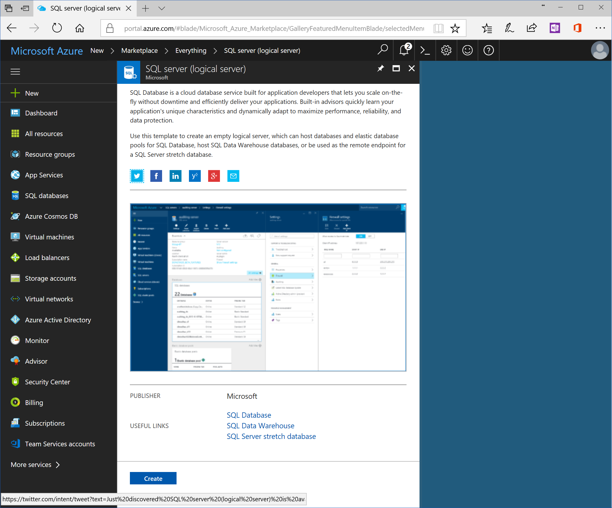Image resolution: width=612 pixels, height=508 pixels.
Task: Open notifications bell in Azure header
Action: [x=404, y=50]
